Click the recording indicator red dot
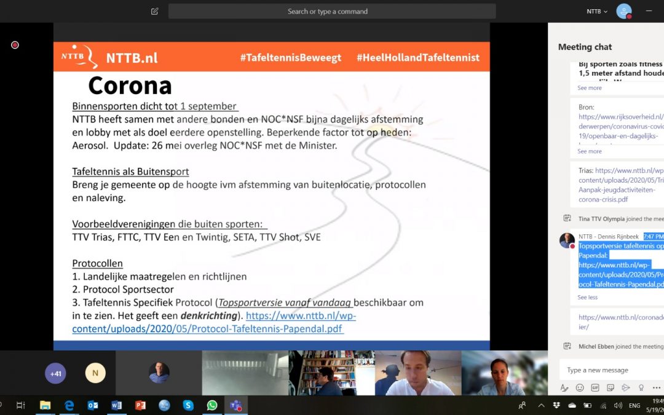This screenshot has height=415, width=664. click(x=15, y=45)
